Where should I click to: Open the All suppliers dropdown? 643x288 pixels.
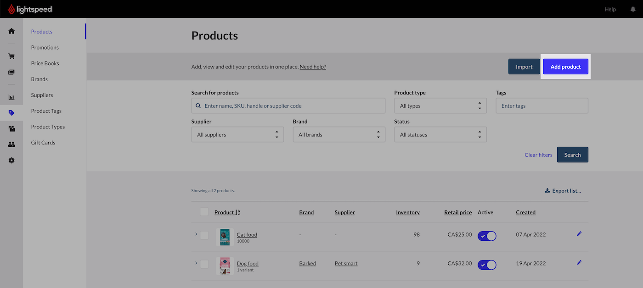237,135
